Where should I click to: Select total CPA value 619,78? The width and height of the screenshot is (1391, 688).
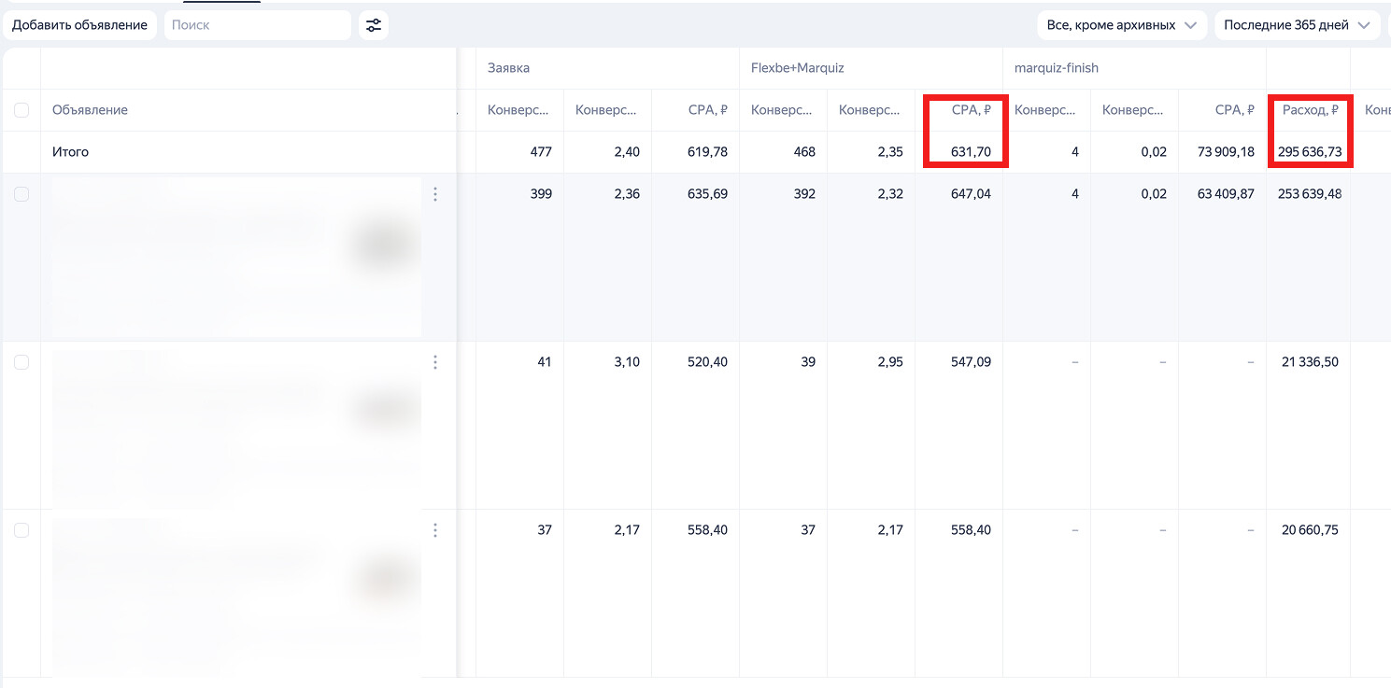click(x=707, y=152)
